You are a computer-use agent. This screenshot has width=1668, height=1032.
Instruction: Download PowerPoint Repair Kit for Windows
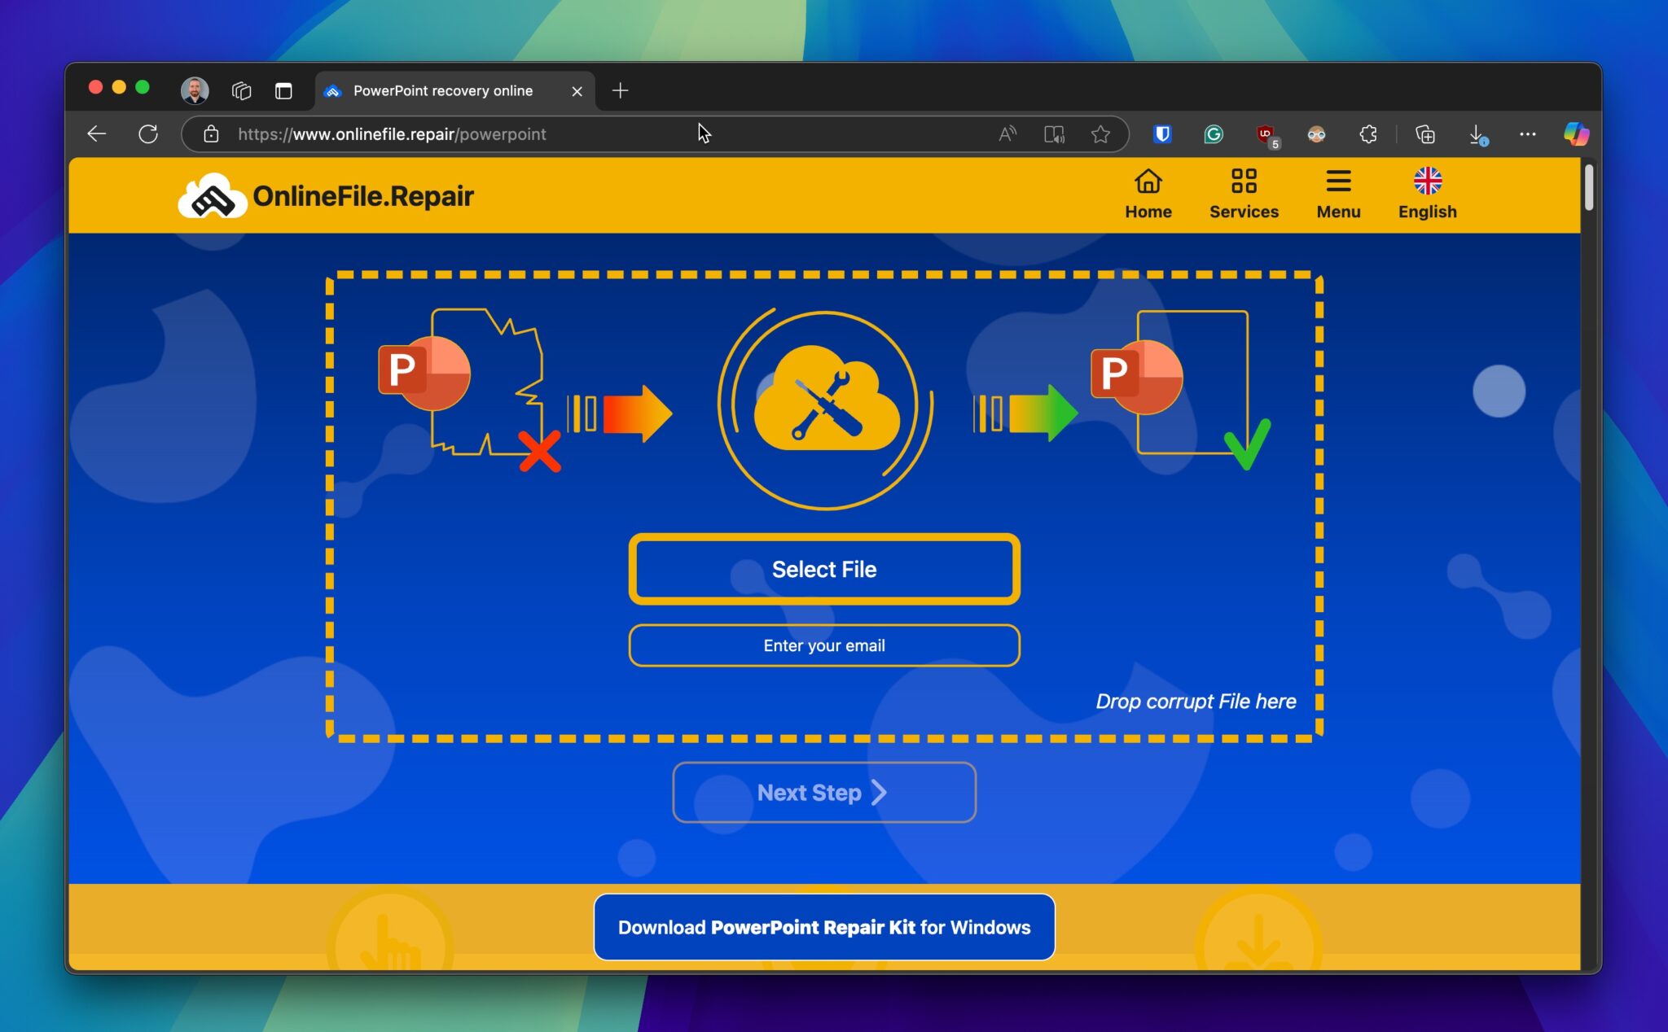click(x=824, y=926)
